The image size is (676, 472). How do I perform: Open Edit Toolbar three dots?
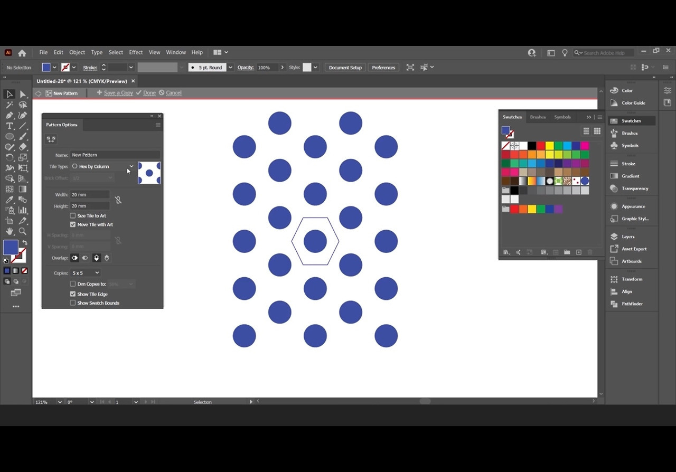click(16, 306)
